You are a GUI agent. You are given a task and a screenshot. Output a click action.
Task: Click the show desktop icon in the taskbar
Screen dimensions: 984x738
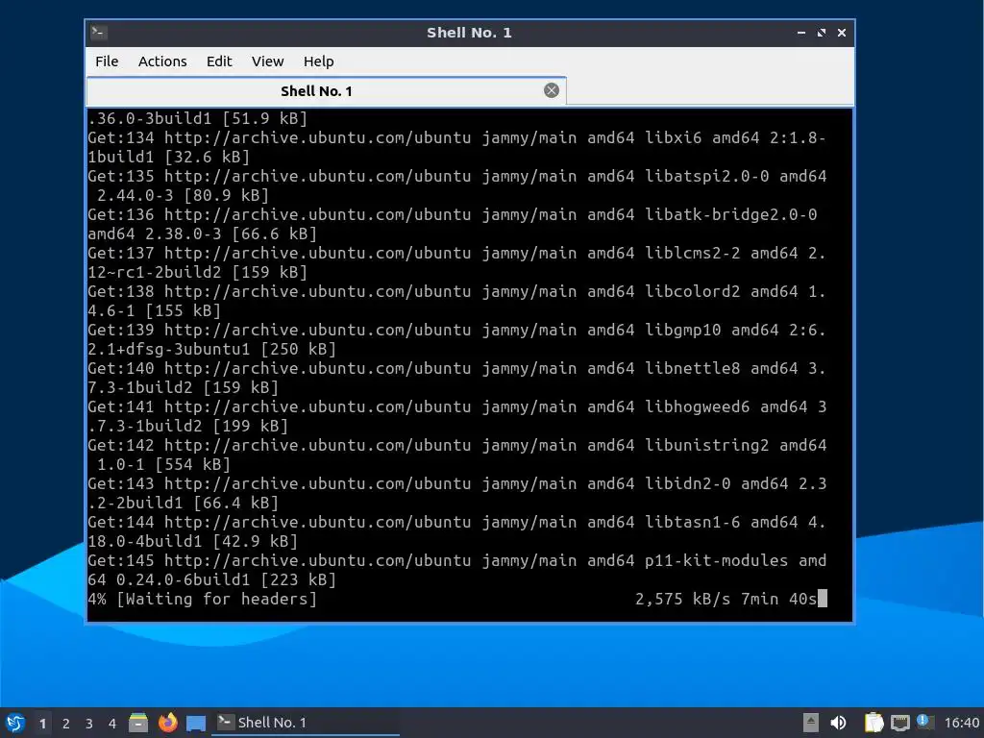[196, 723]
